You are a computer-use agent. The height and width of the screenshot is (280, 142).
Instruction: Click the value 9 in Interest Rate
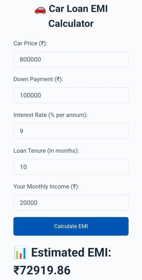point(21,131)
